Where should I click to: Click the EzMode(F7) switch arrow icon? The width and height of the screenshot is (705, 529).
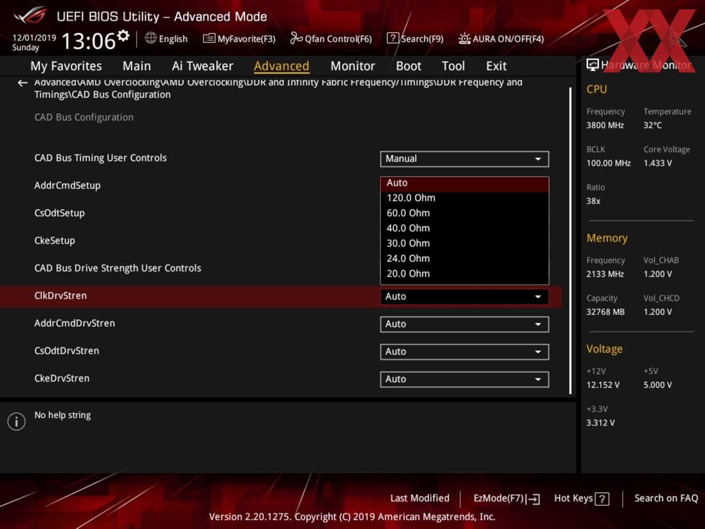pos(533,499)
